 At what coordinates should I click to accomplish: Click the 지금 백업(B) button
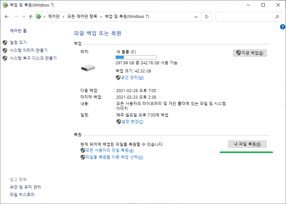point(250,53)
